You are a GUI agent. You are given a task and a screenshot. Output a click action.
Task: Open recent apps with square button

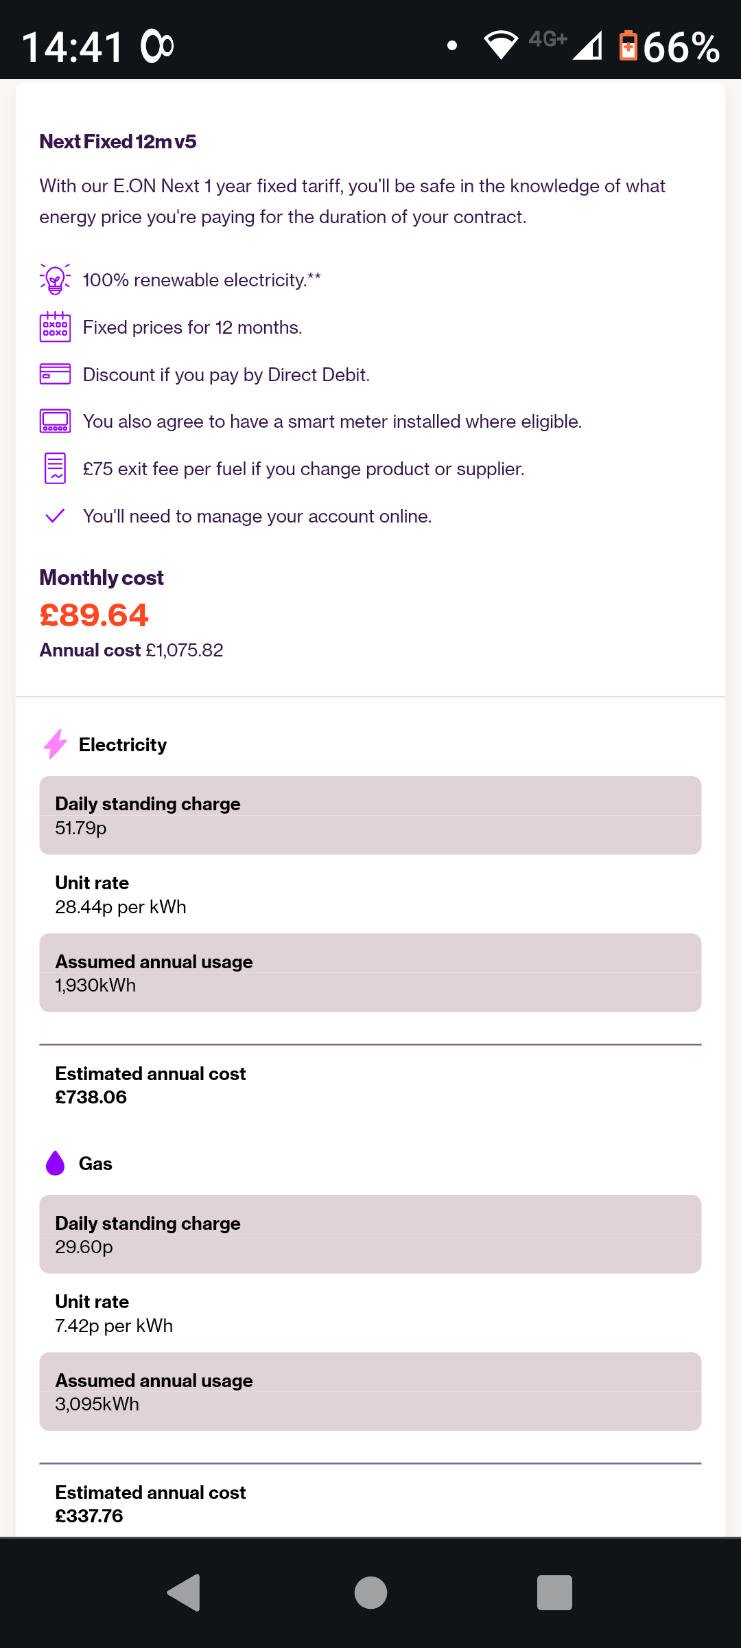[554, 1592]
